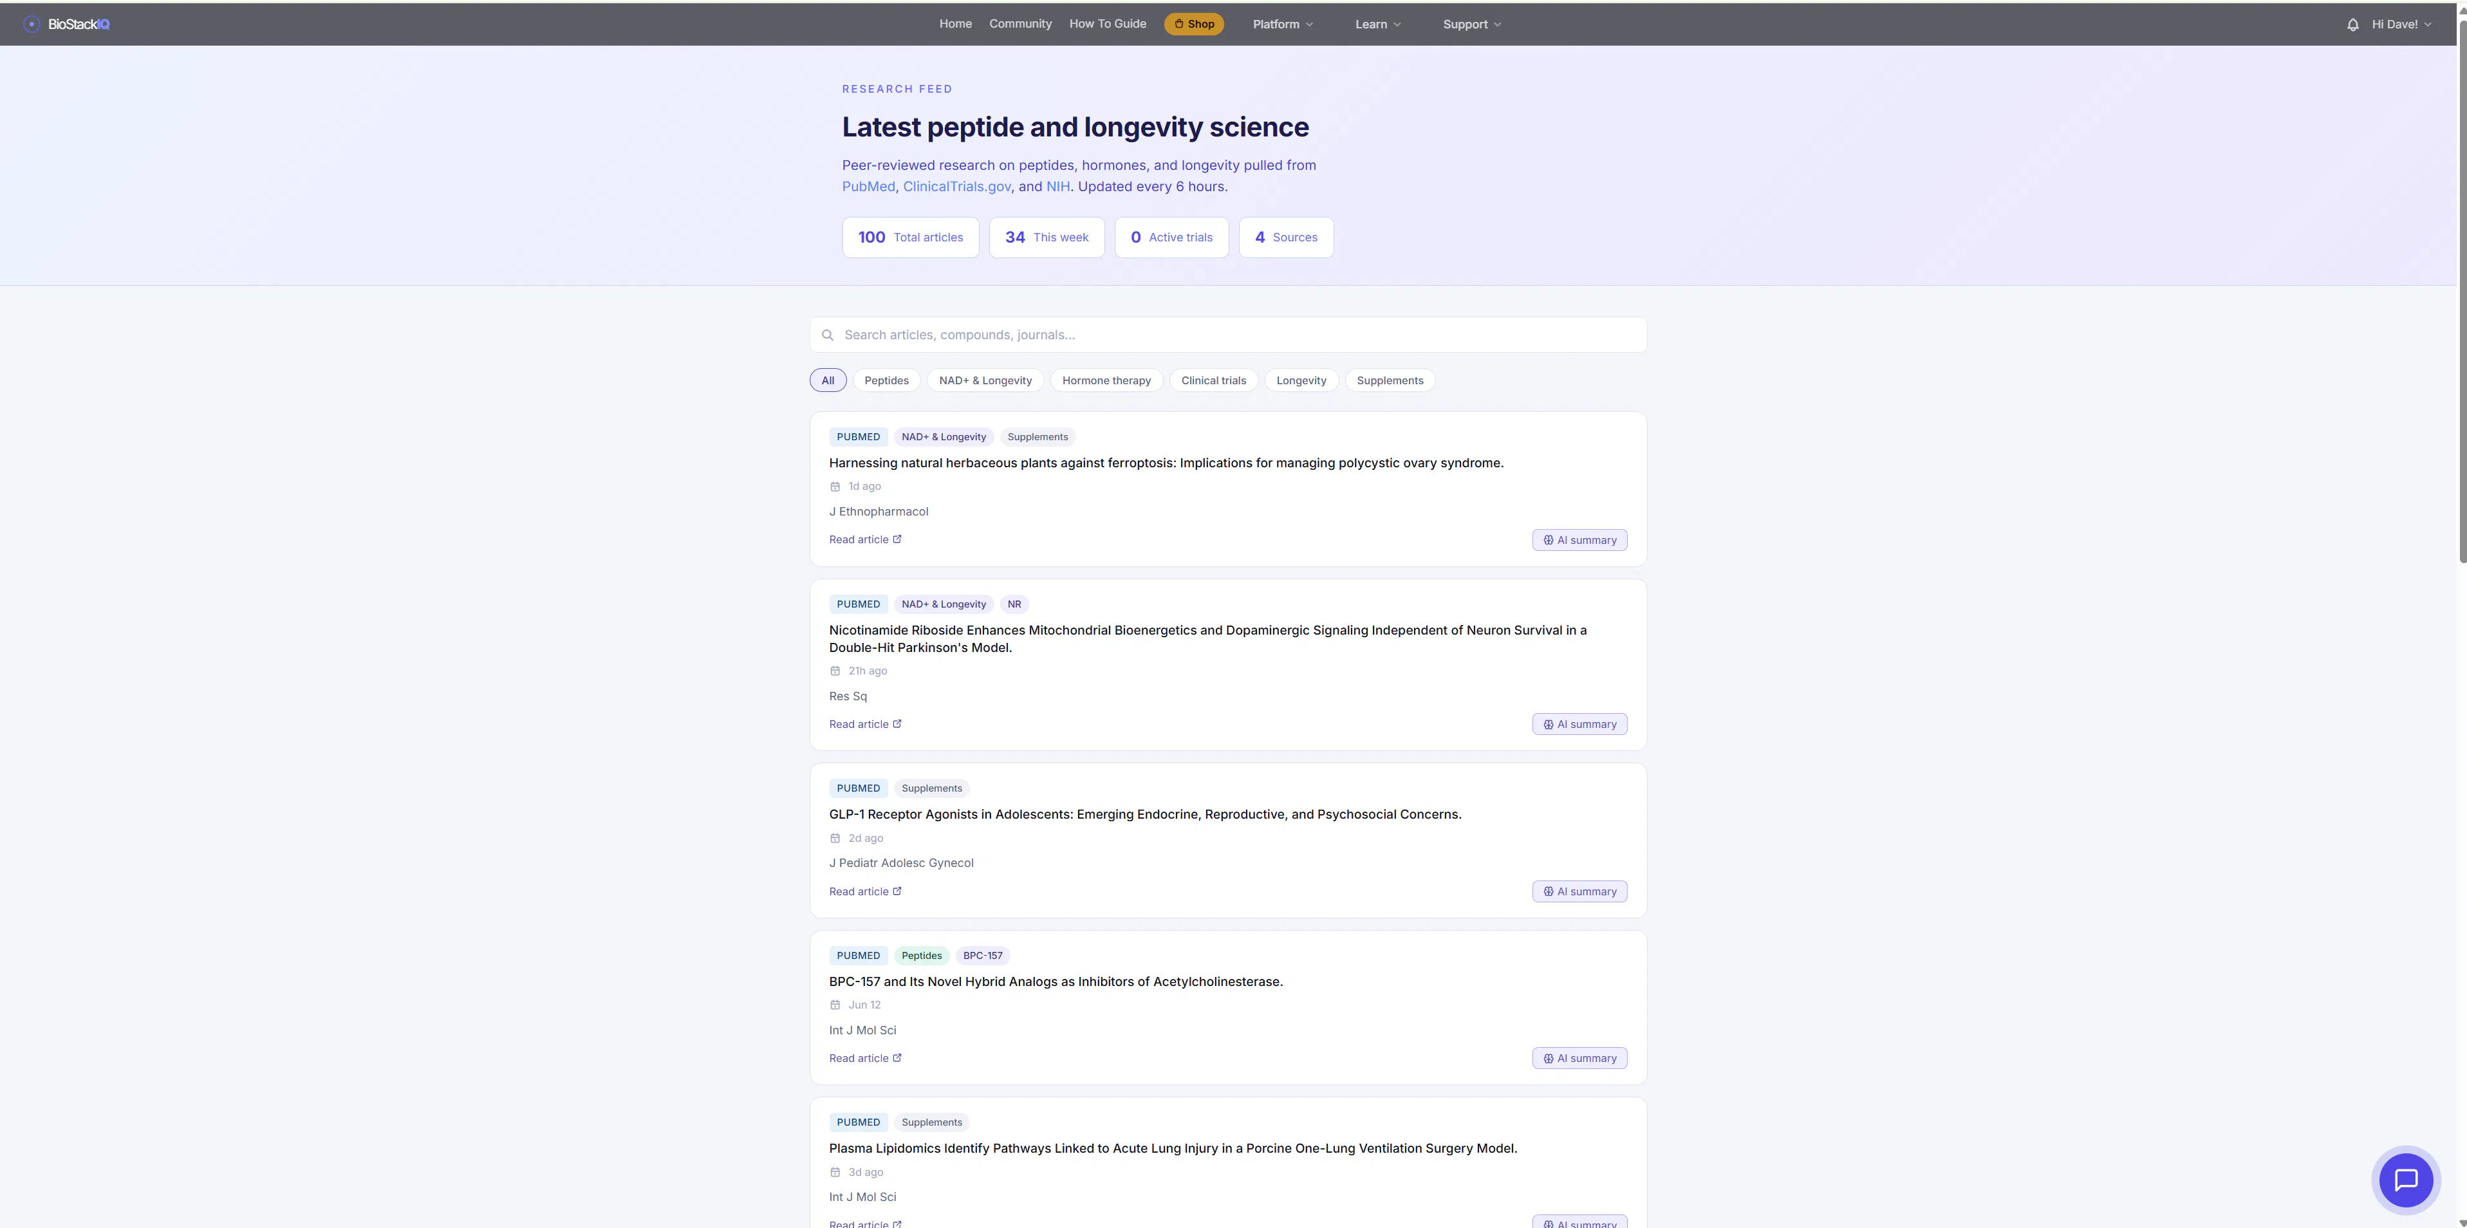Expand the Platform menu
The width and height of the screenshot is (2467, 1228).
click(1282, 25)
